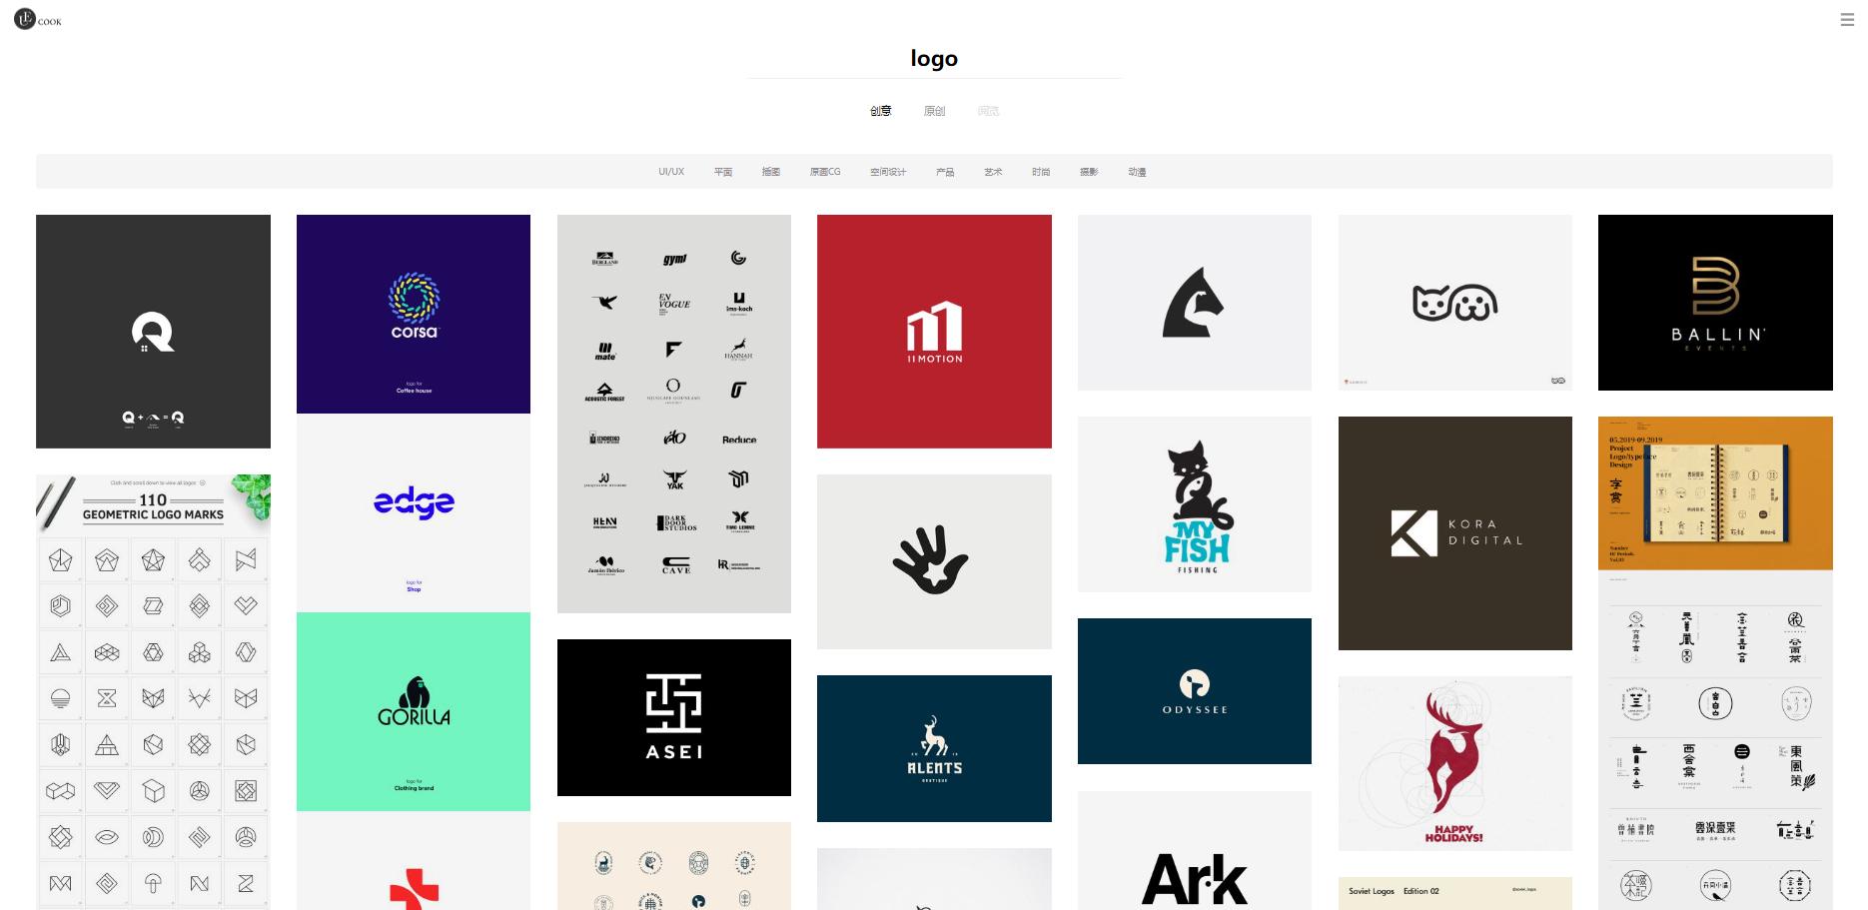Filter by 产品 category

click(945, 172)
